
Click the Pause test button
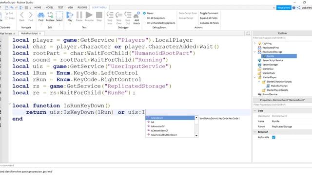click(x=79, y=15)
